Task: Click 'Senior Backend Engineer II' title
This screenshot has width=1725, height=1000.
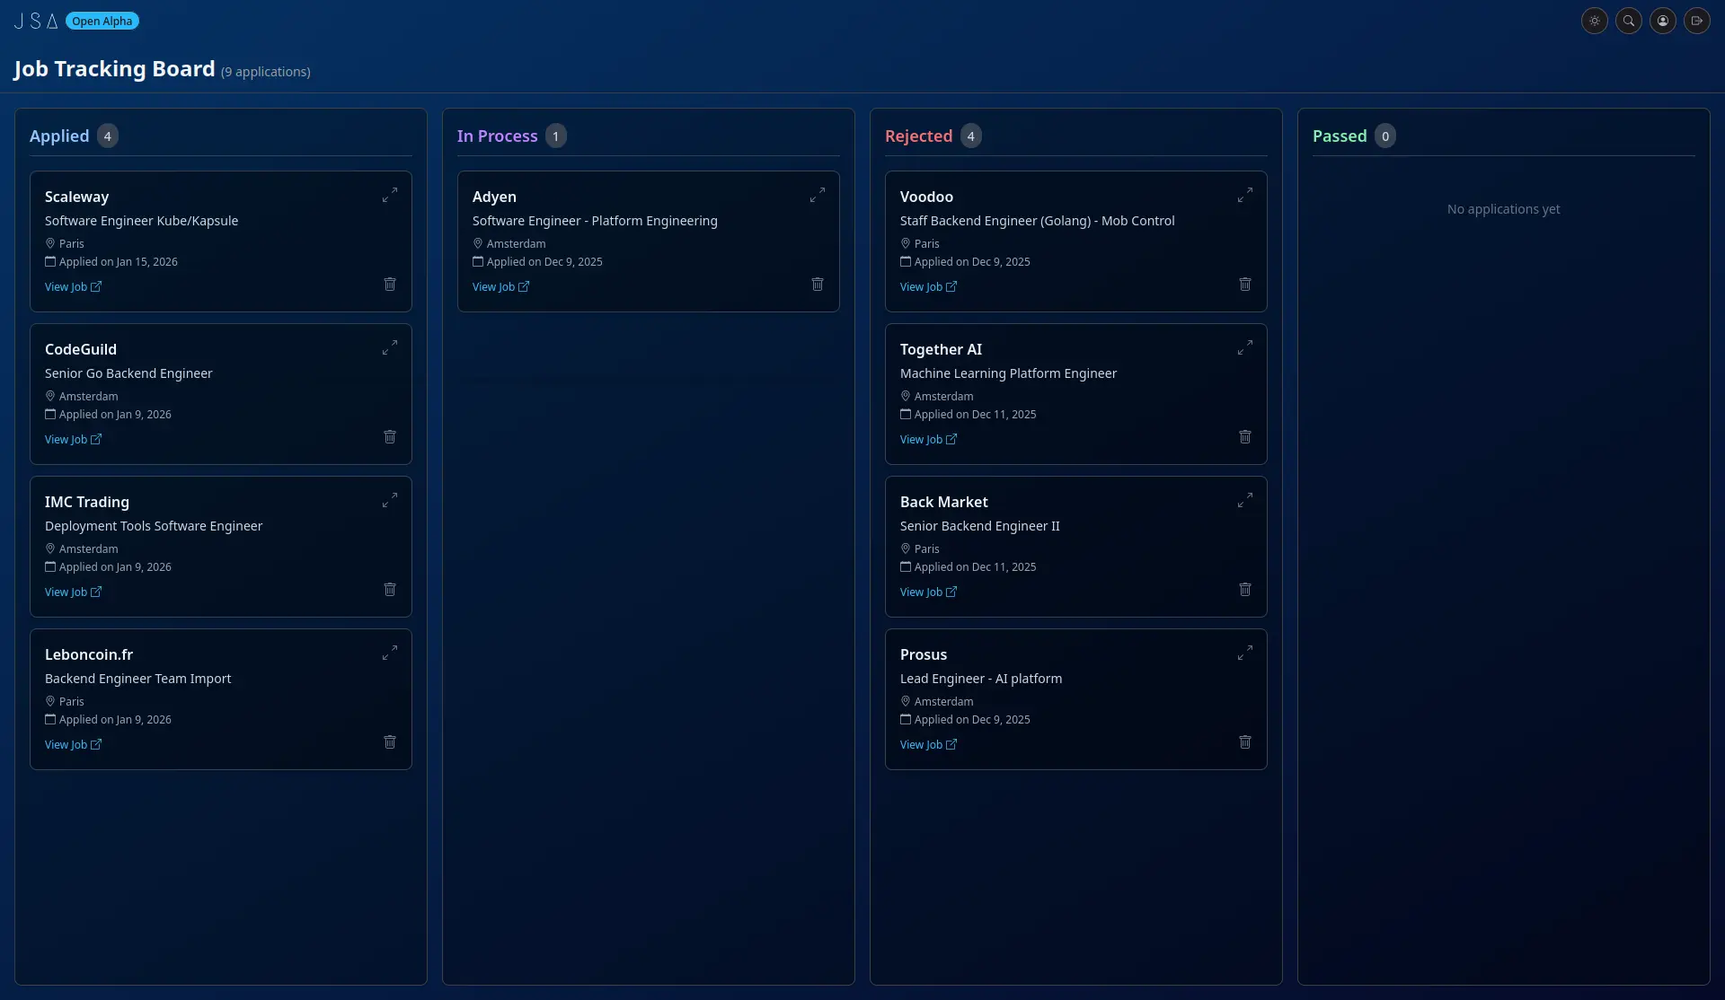Action: pos(979,526)
